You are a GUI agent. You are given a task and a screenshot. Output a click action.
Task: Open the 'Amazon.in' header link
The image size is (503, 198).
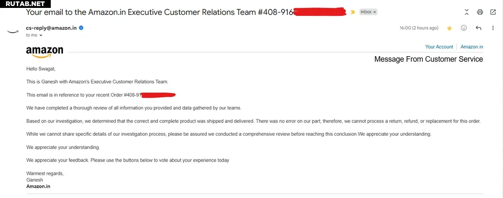coord(472,47)
